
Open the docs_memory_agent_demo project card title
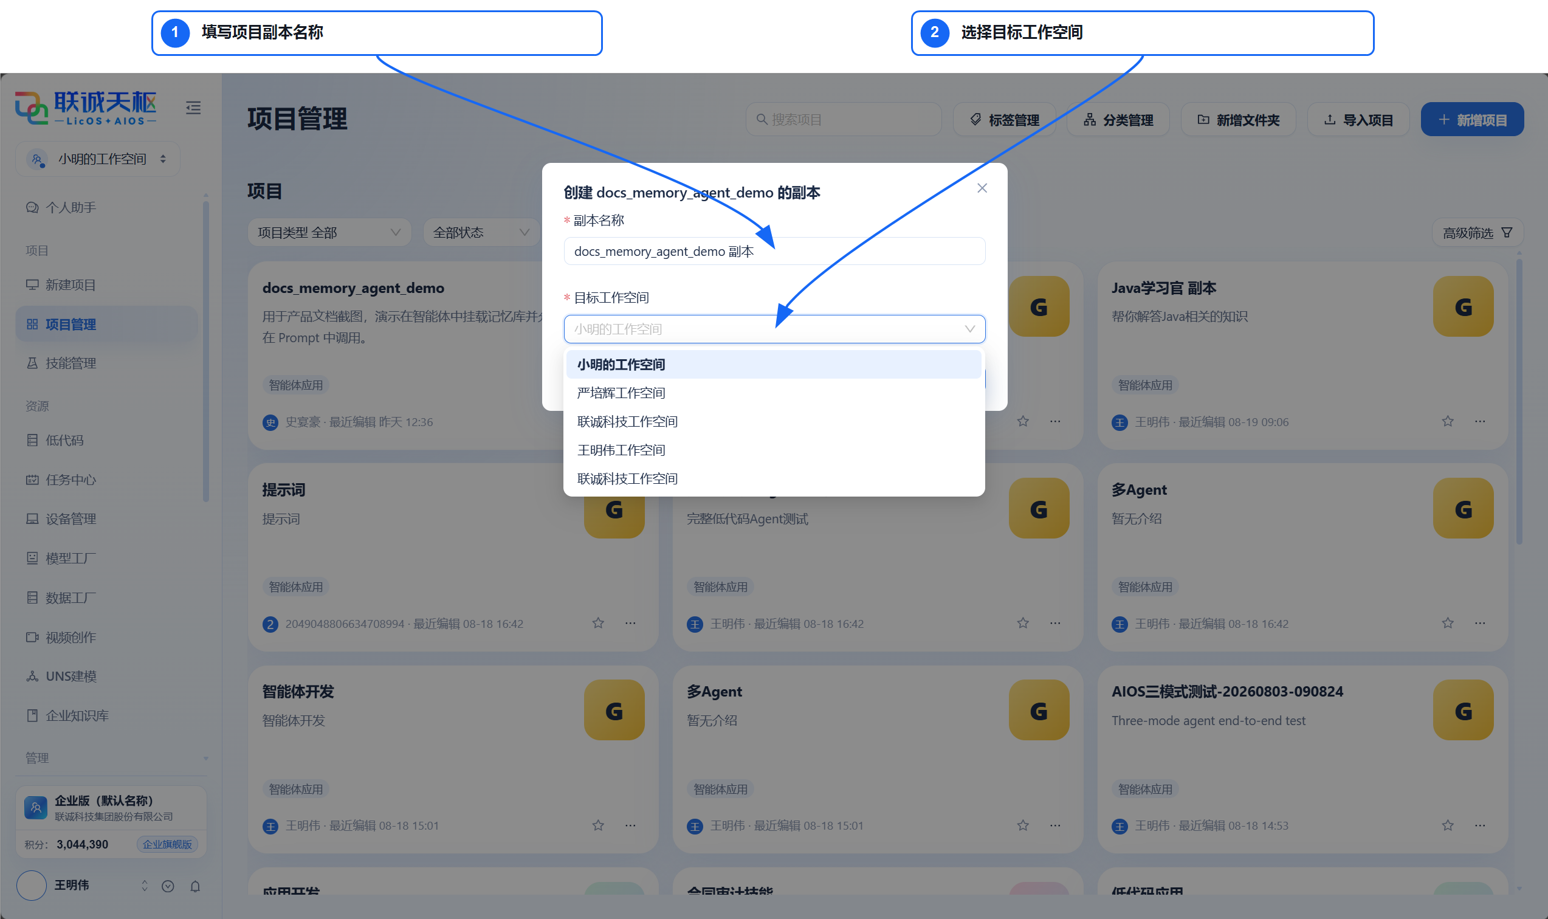pyautogui.click(x=353, y=288)
